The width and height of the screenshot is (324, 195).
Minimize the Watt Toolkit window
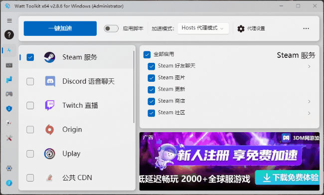pyautogui.click(x=281, y=6)
